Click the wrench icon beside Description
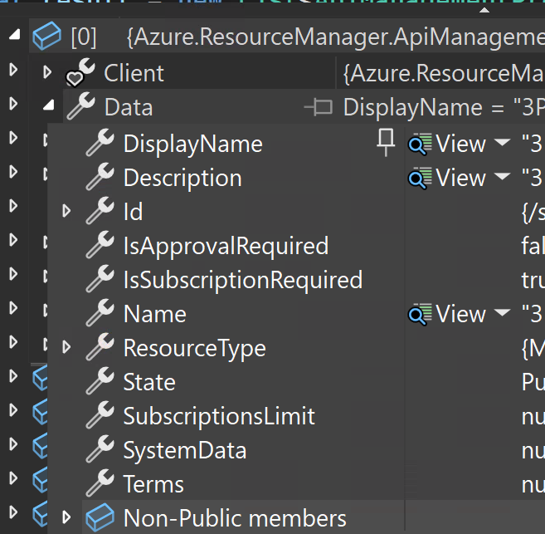The image size is (545, 534). coord(100,176)
